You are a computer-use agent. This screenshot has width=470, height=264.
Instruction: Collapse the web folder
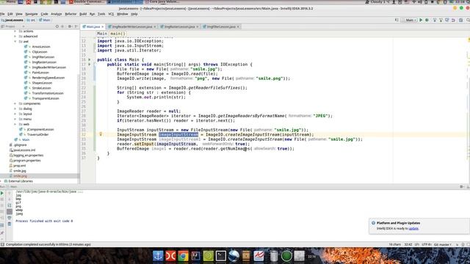pos(15,124)
